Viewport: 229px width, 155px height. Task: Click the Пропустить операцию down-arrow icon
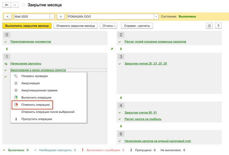click(16, 119)
